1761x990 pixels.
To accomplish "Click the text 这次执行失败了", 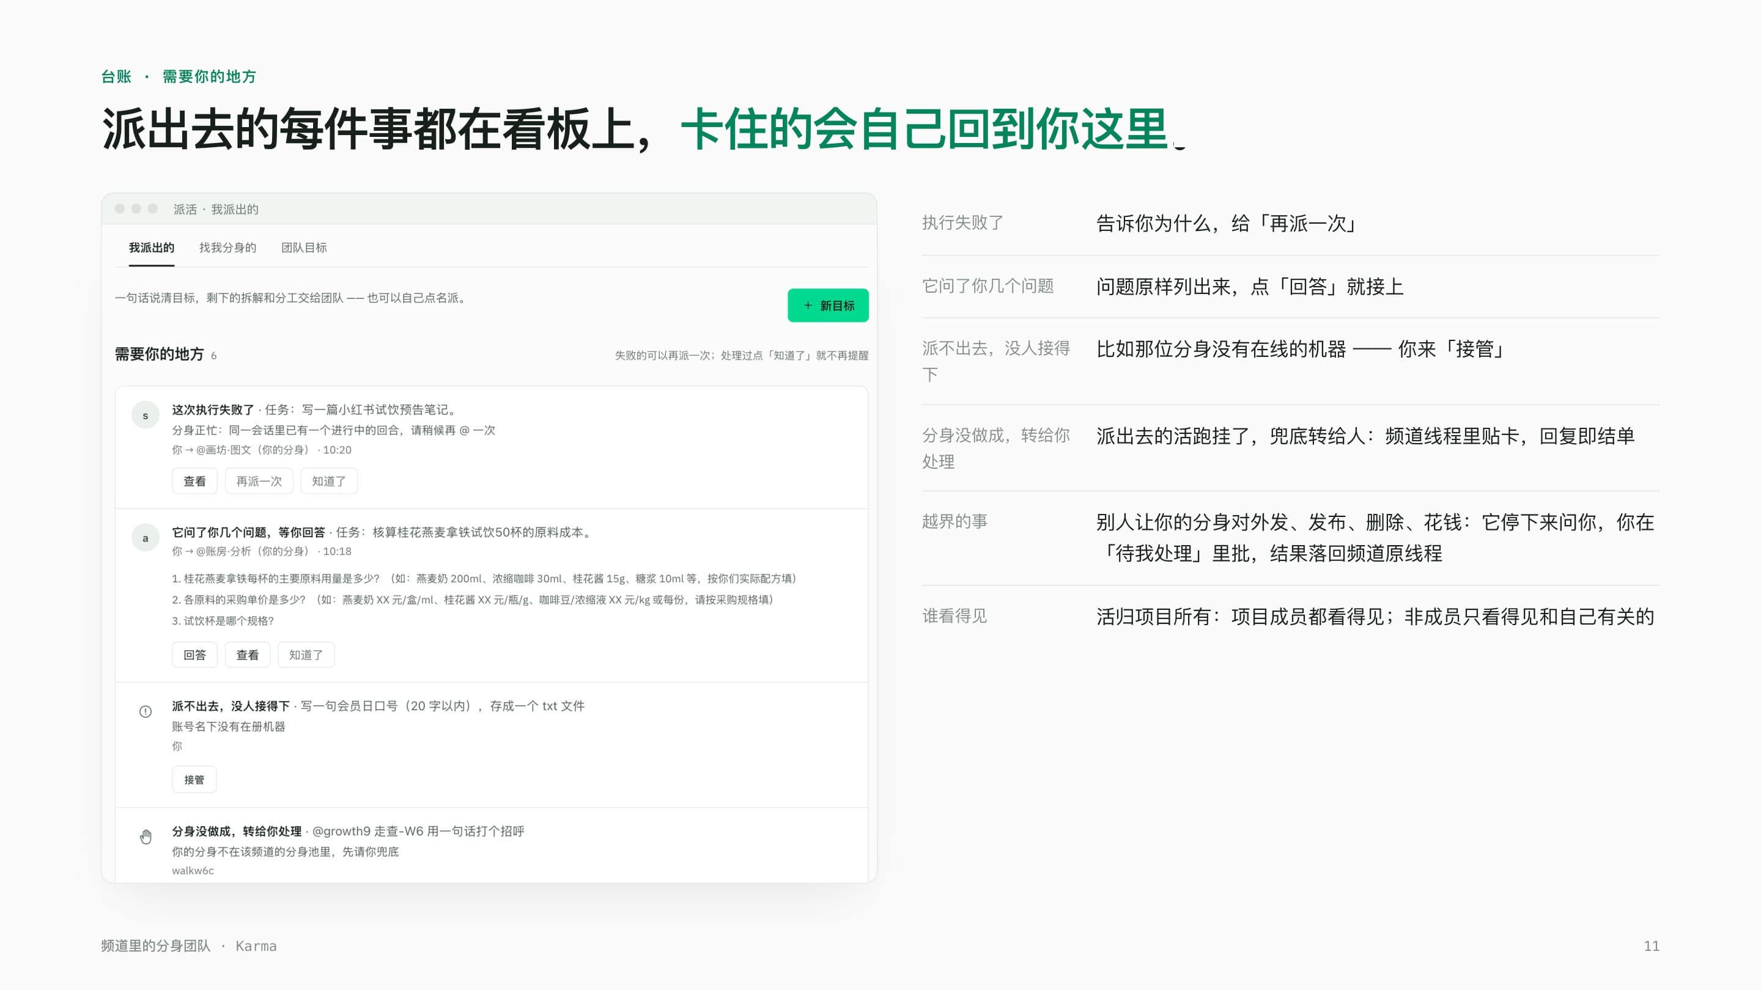I will click(x=213, y=409).
